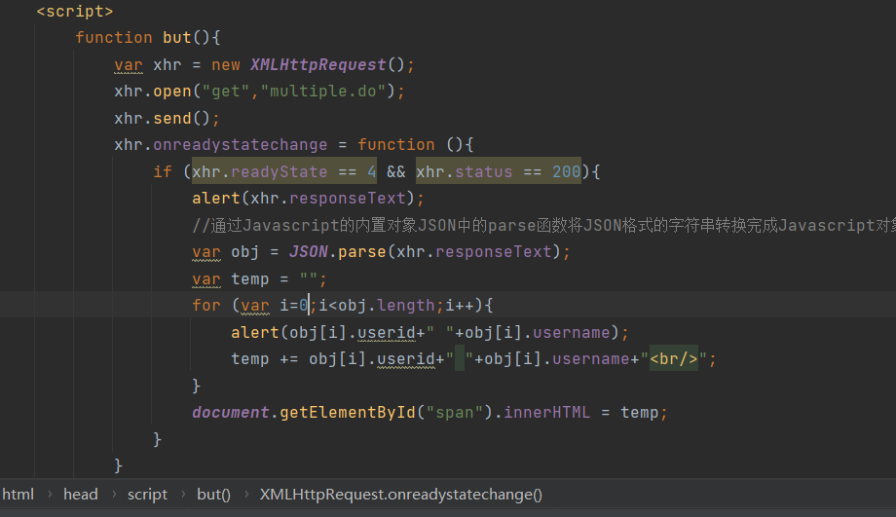Click the number 200 in condition
896x517 pixels.
click(x=566, y=171)
